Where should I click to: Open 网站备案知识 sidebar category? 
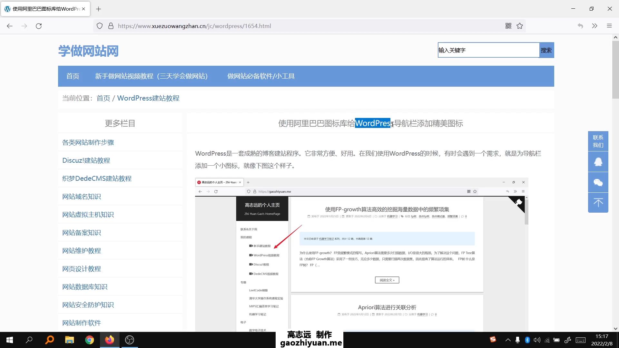tap(82, 233)
